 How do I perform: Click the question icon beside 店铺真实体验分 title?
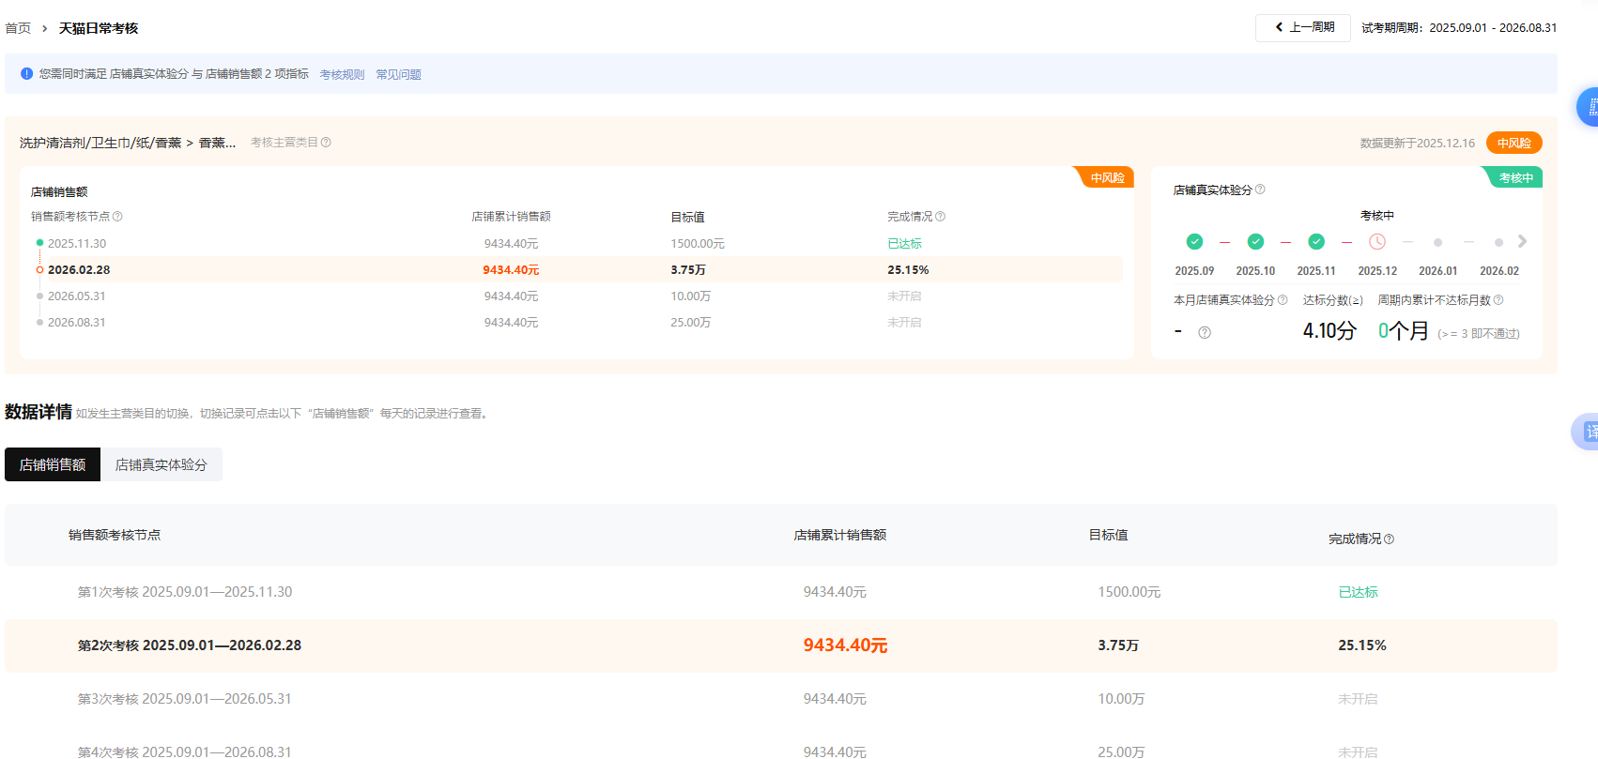pyautogui.click(x=1260, y=190)
